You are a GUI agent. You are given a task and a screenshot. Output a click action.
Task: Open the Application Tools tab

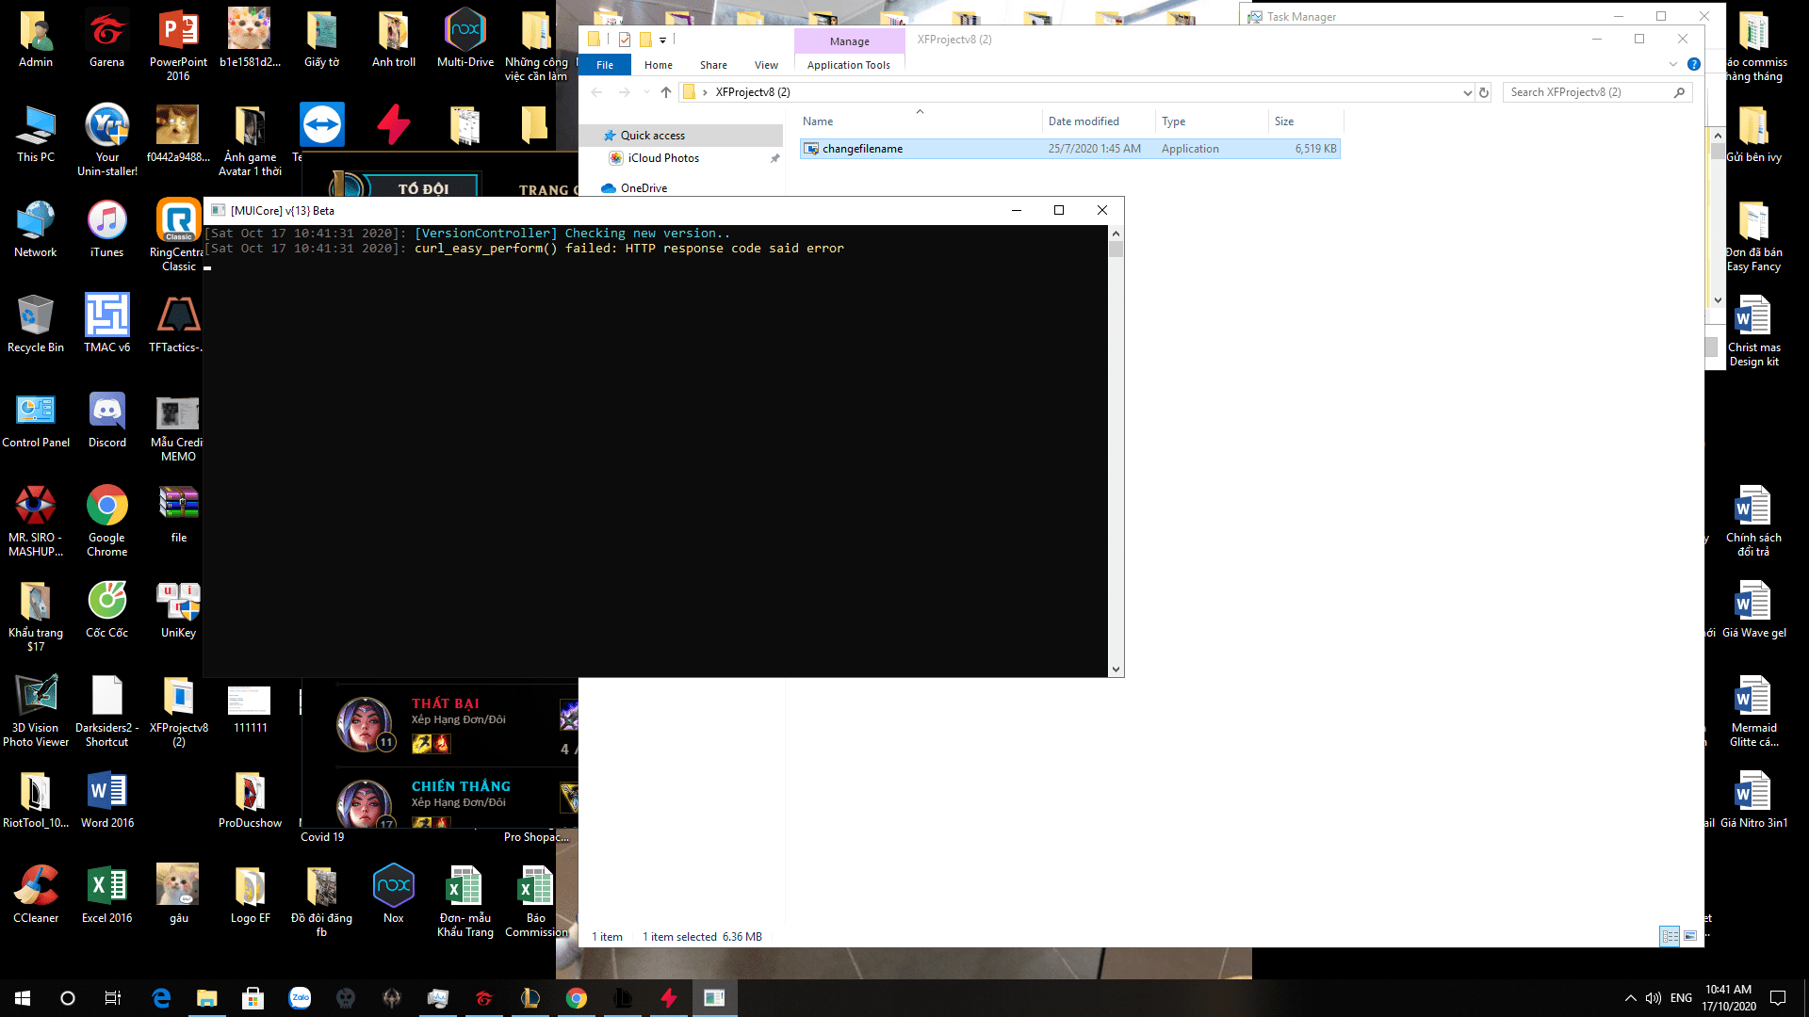[x=849, y=65]
